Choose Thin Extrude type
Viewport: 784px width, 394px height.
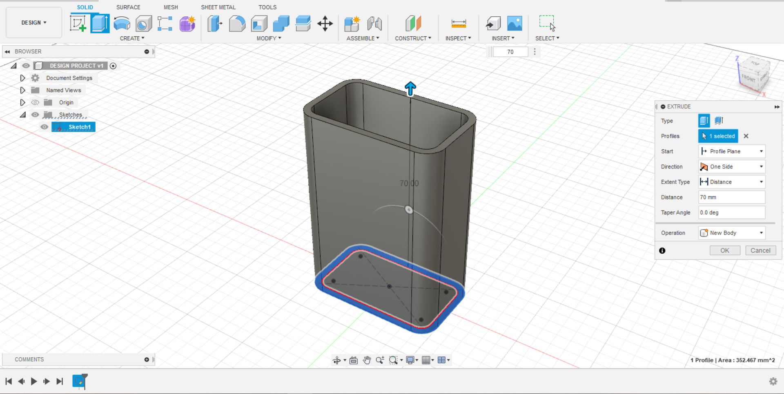coord(719,121)
